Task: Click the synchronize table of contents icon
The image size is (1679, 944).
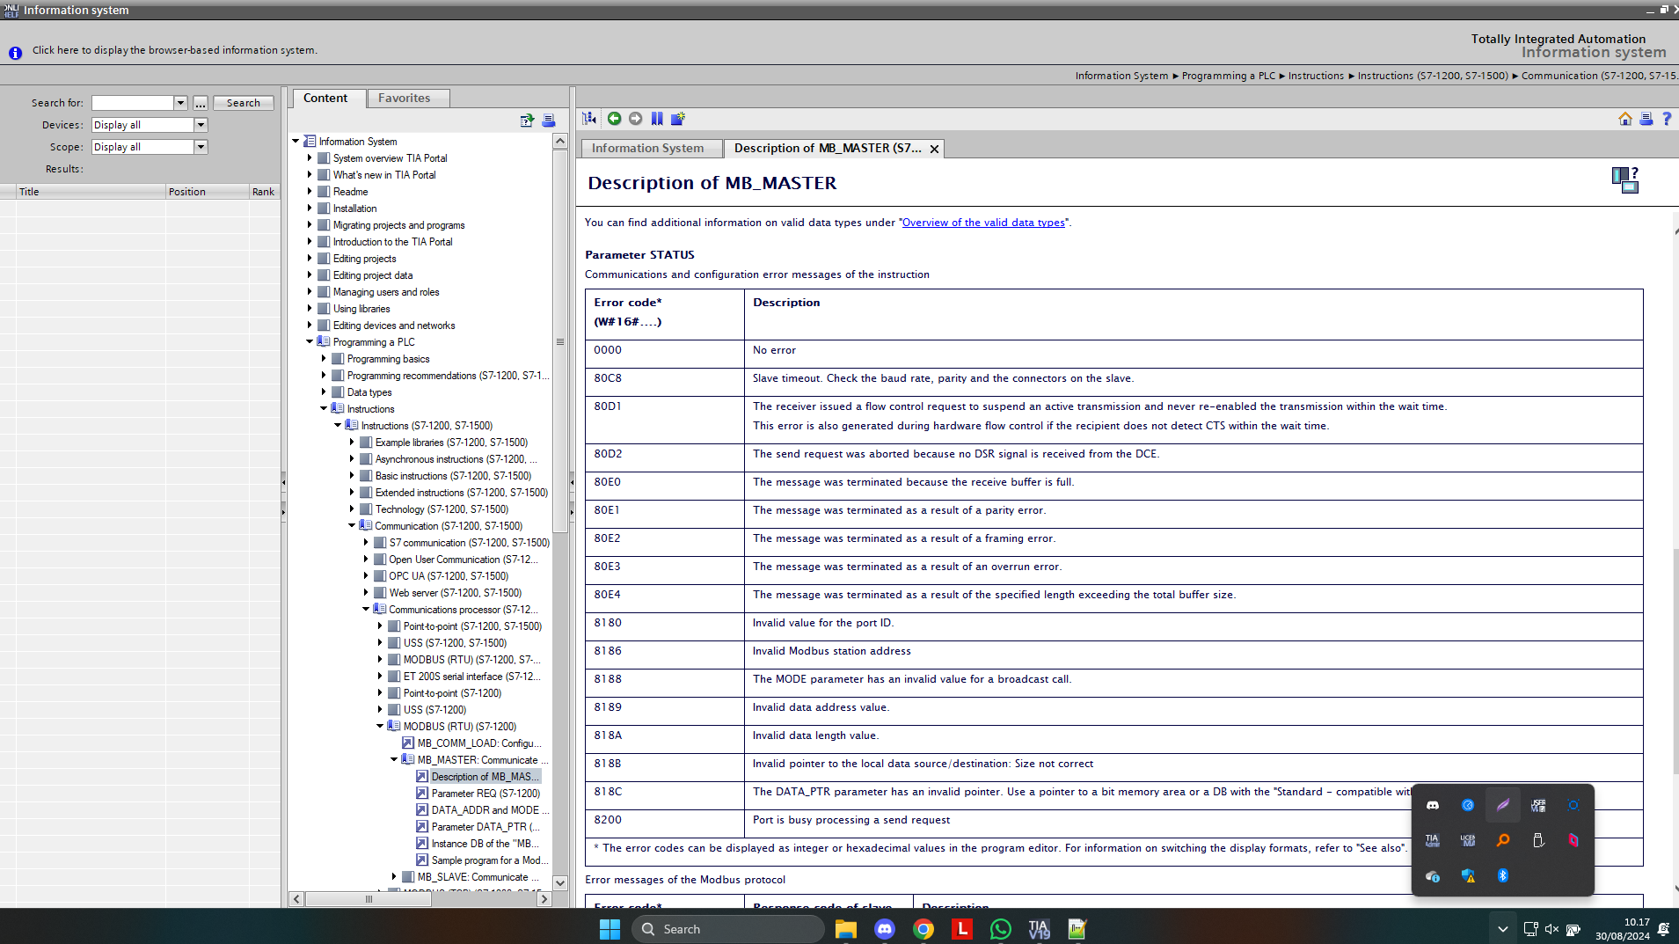Action: (589, 118)
